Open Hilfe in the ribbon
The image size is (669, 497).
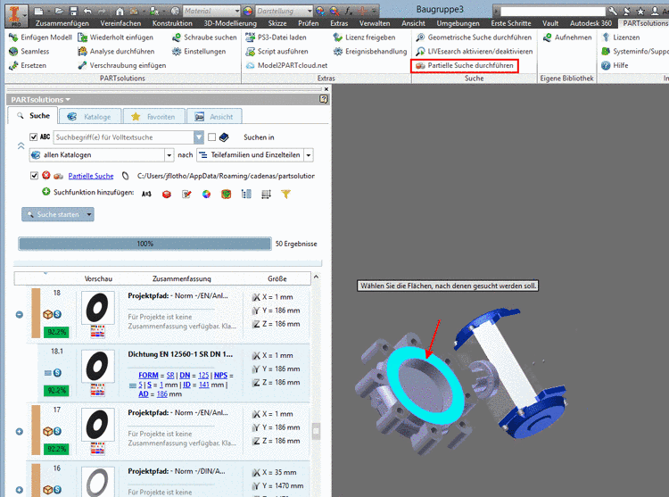click(615, 65)
